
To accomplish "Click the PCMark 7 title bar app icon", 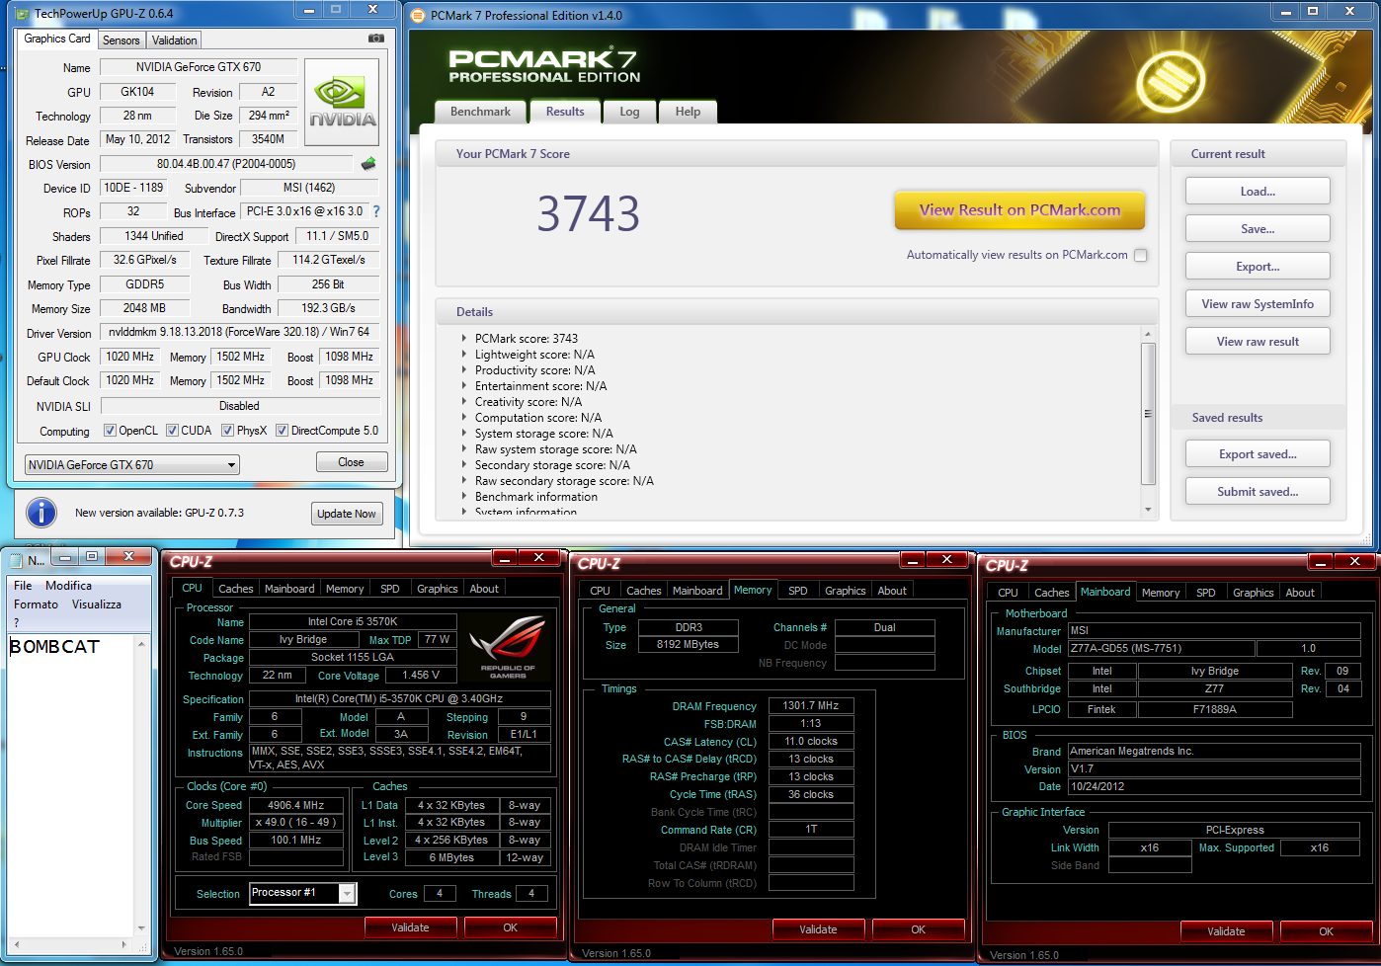I will (418, 15).
